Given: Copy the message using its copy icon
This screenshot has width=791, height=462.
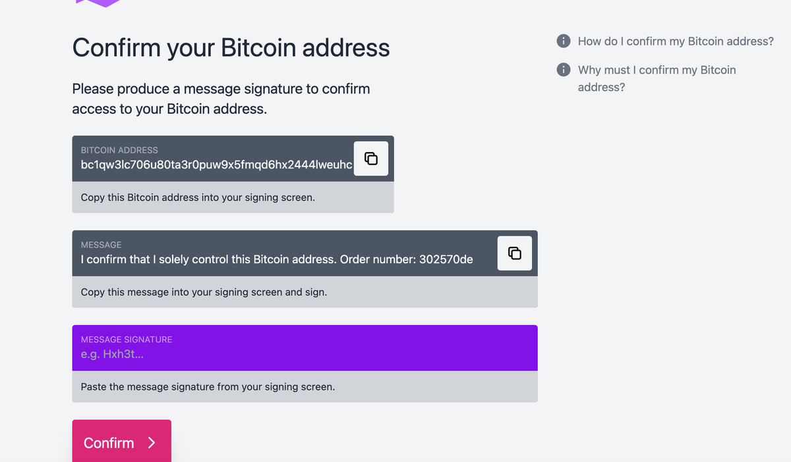Looking at the screenshot, I should click(x=515, y=253).
